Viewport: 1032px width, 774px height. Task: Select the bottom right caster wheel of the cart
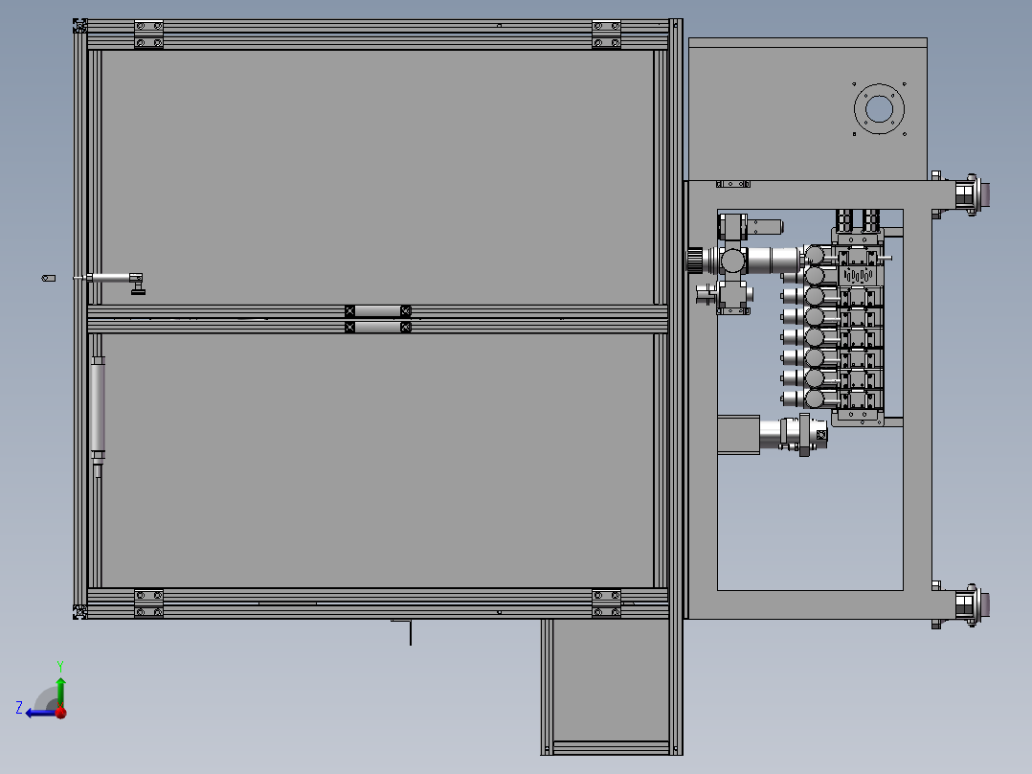coord(972,604)
